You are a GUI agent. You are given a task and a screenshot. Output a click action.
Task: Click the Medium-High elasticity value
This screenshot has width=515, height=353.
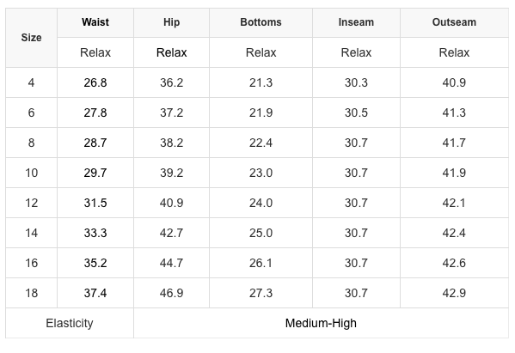[321, 323]
